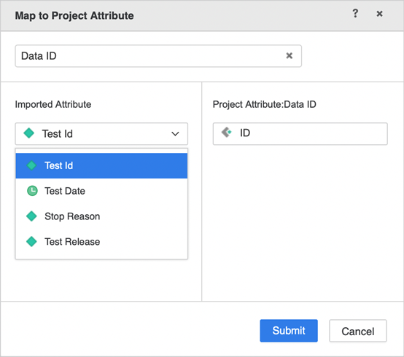Image resolution: width=404 pixels, height=357 pixels.
Task: Close the Map to Project Attribute dialog
Action: point(379,14)
